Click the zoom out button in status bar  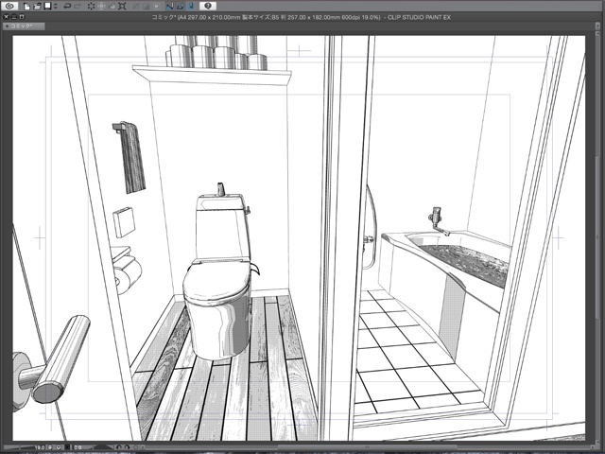point(50,447)
